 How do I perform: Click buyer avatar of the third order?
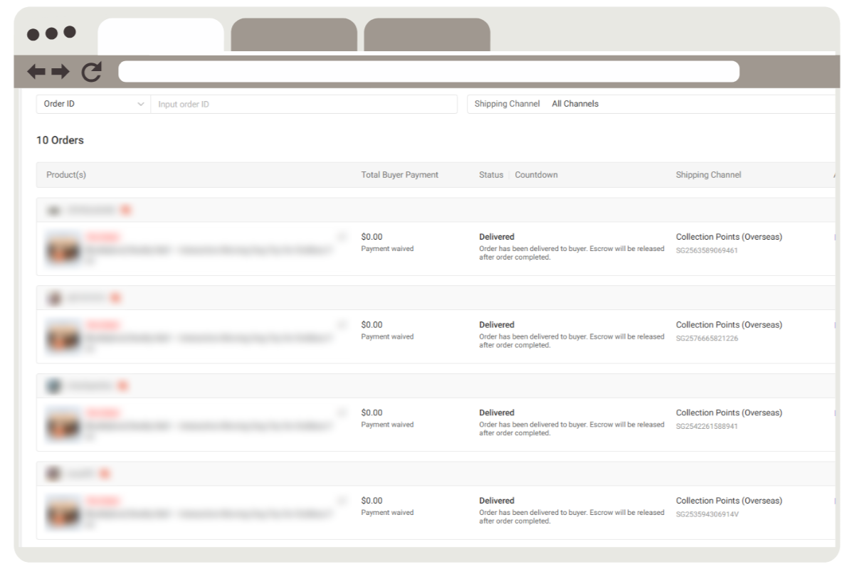point(53,385)
